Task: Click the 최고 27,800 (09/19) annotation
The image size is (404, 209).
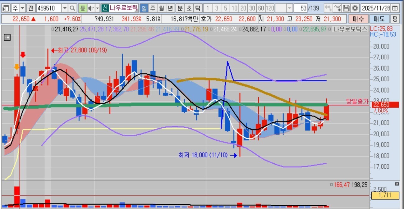Action: pos(79,50)
